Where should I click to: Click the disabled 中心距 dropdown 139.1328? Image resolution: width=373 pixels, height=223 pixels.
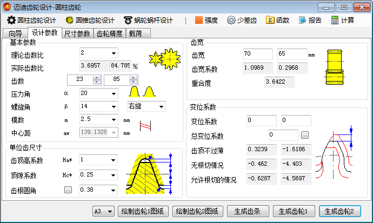99,132
